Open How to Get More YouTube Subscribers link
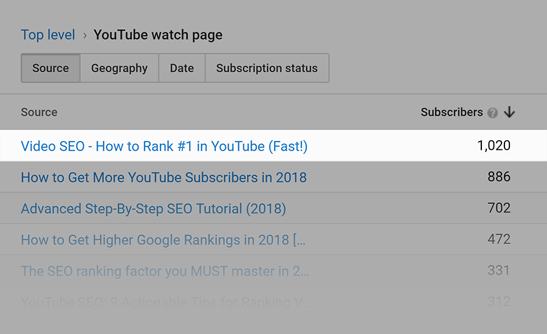Screen dimensions: 547x334 pos(163,178)
